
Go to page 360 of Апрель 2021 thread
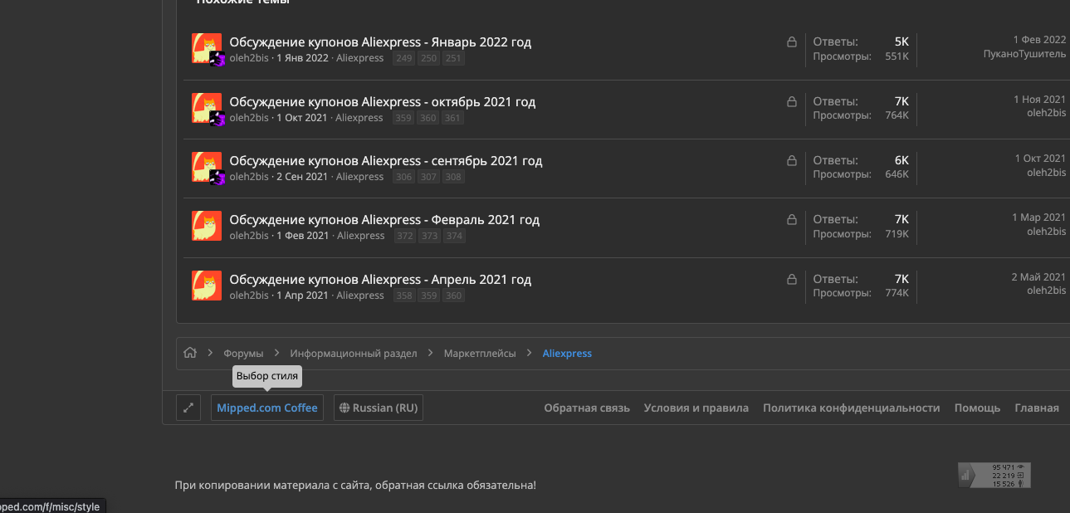[x=452, y=296]
